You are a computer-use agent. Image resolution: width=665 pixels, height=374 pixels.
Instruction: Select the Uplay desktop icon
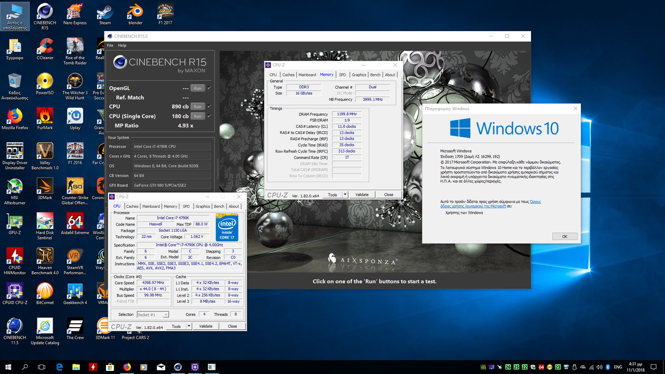(75, 119)
